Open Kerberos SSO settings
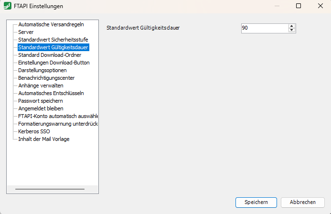The height and width of the screenshot is (214, 331). click(x=34, y=131)
